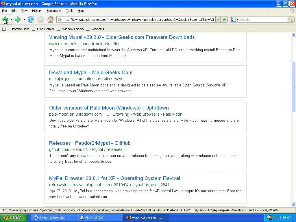The height and width of the screenshot is (222, 296).
Task: Switch to Firefox2 (D:) taskbar window
Action: 100,218
